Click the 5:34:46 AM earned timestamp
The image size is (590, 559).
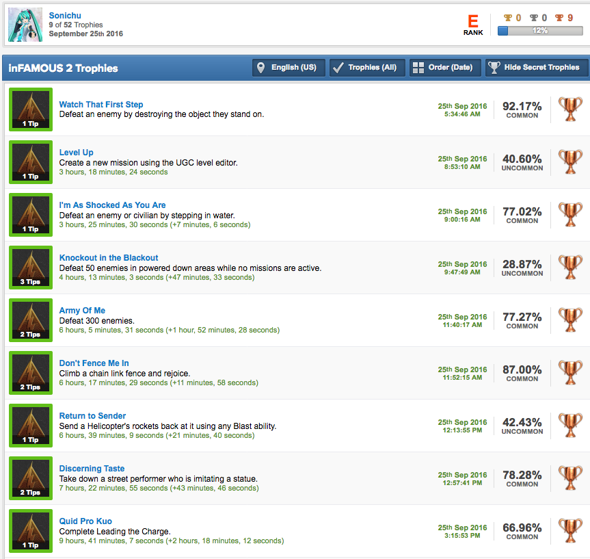[x=462, y=114]
